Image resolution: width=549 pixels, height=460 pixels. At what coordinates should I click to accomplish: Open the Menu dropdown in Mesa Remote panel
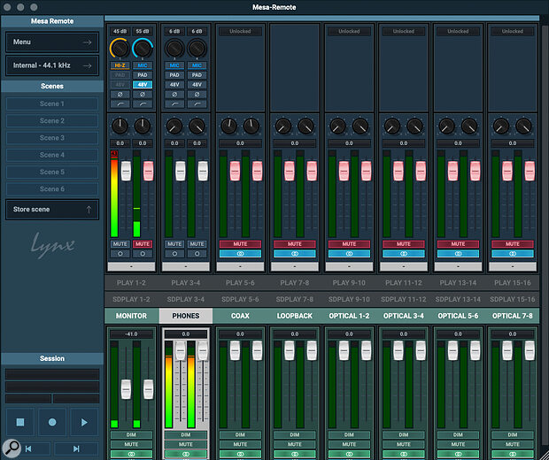coord(52,42)
